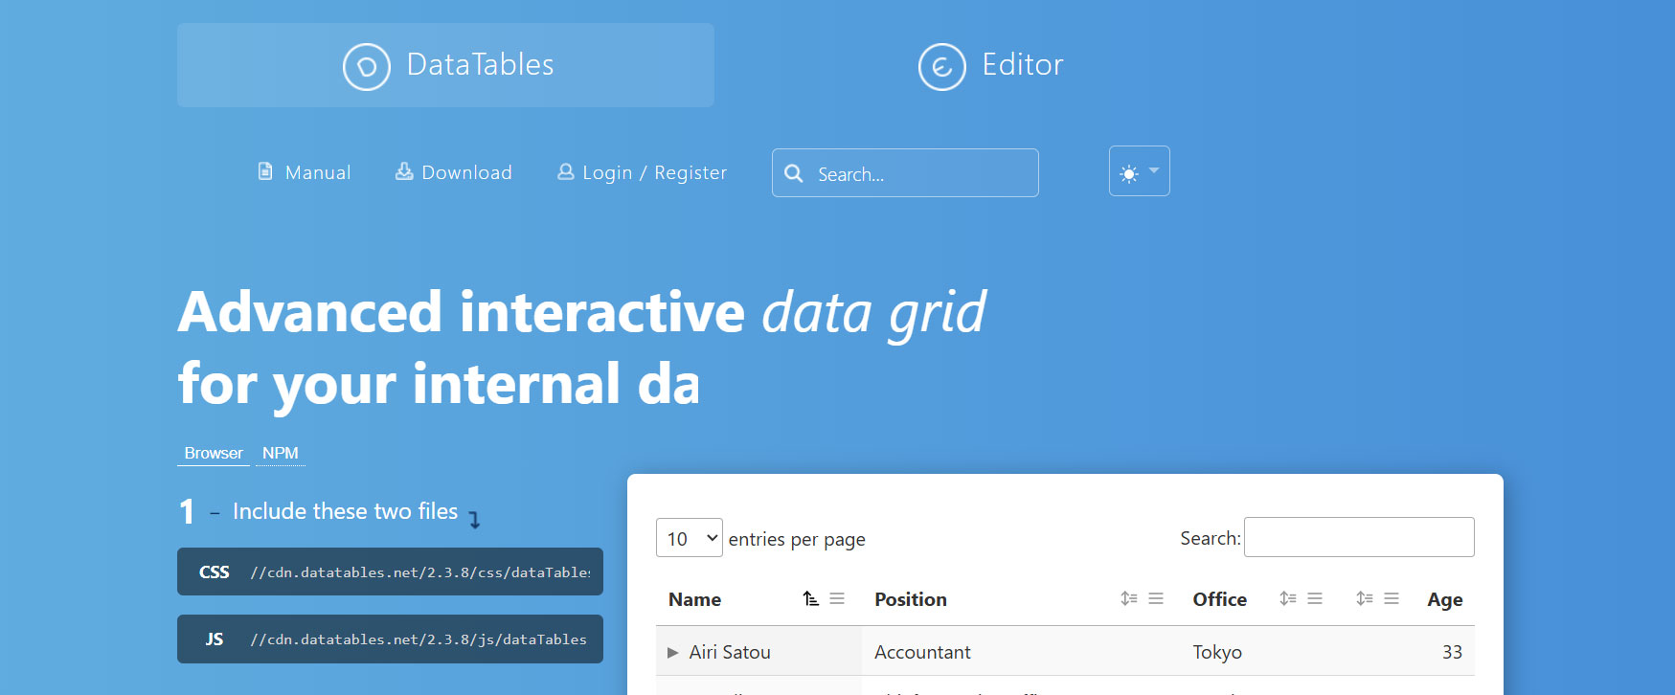Viewport: 1675px width, 695px height.
Task: Click the Manual document icon
Action: point(265,171)
